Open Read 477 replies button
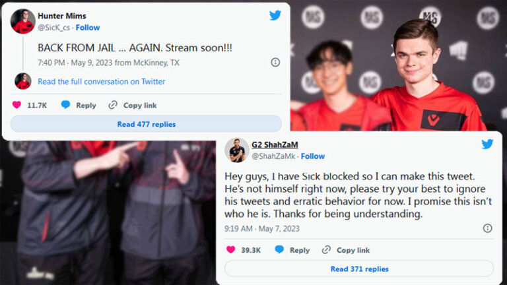The image size is (507, 285). [x=146, y=124]
